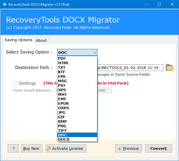Choose HTML from the saving options list
This screenshot has height=161, width=179.
point(77,63)
